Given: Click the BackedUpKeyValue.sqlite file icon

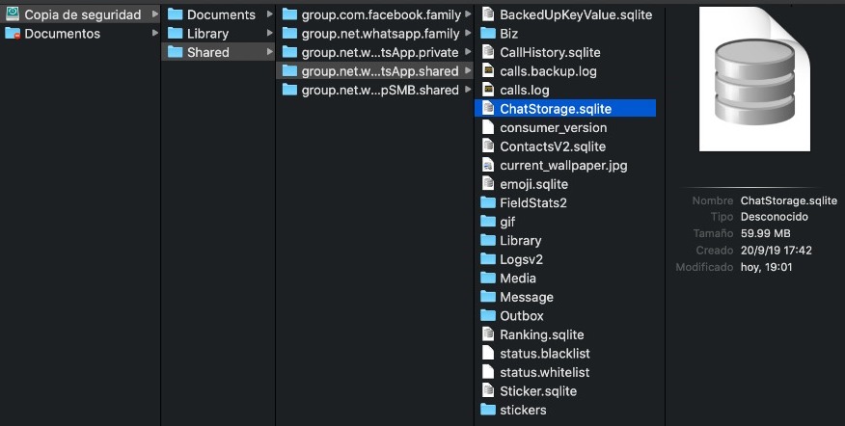Looking at the screenshot, I should (x=488, y=14).
